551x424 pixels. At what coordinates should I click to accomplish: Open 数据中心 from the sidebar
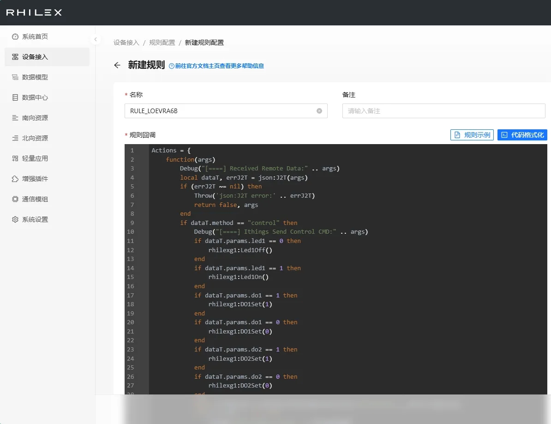pyautogui.click(x=35, y=97)
